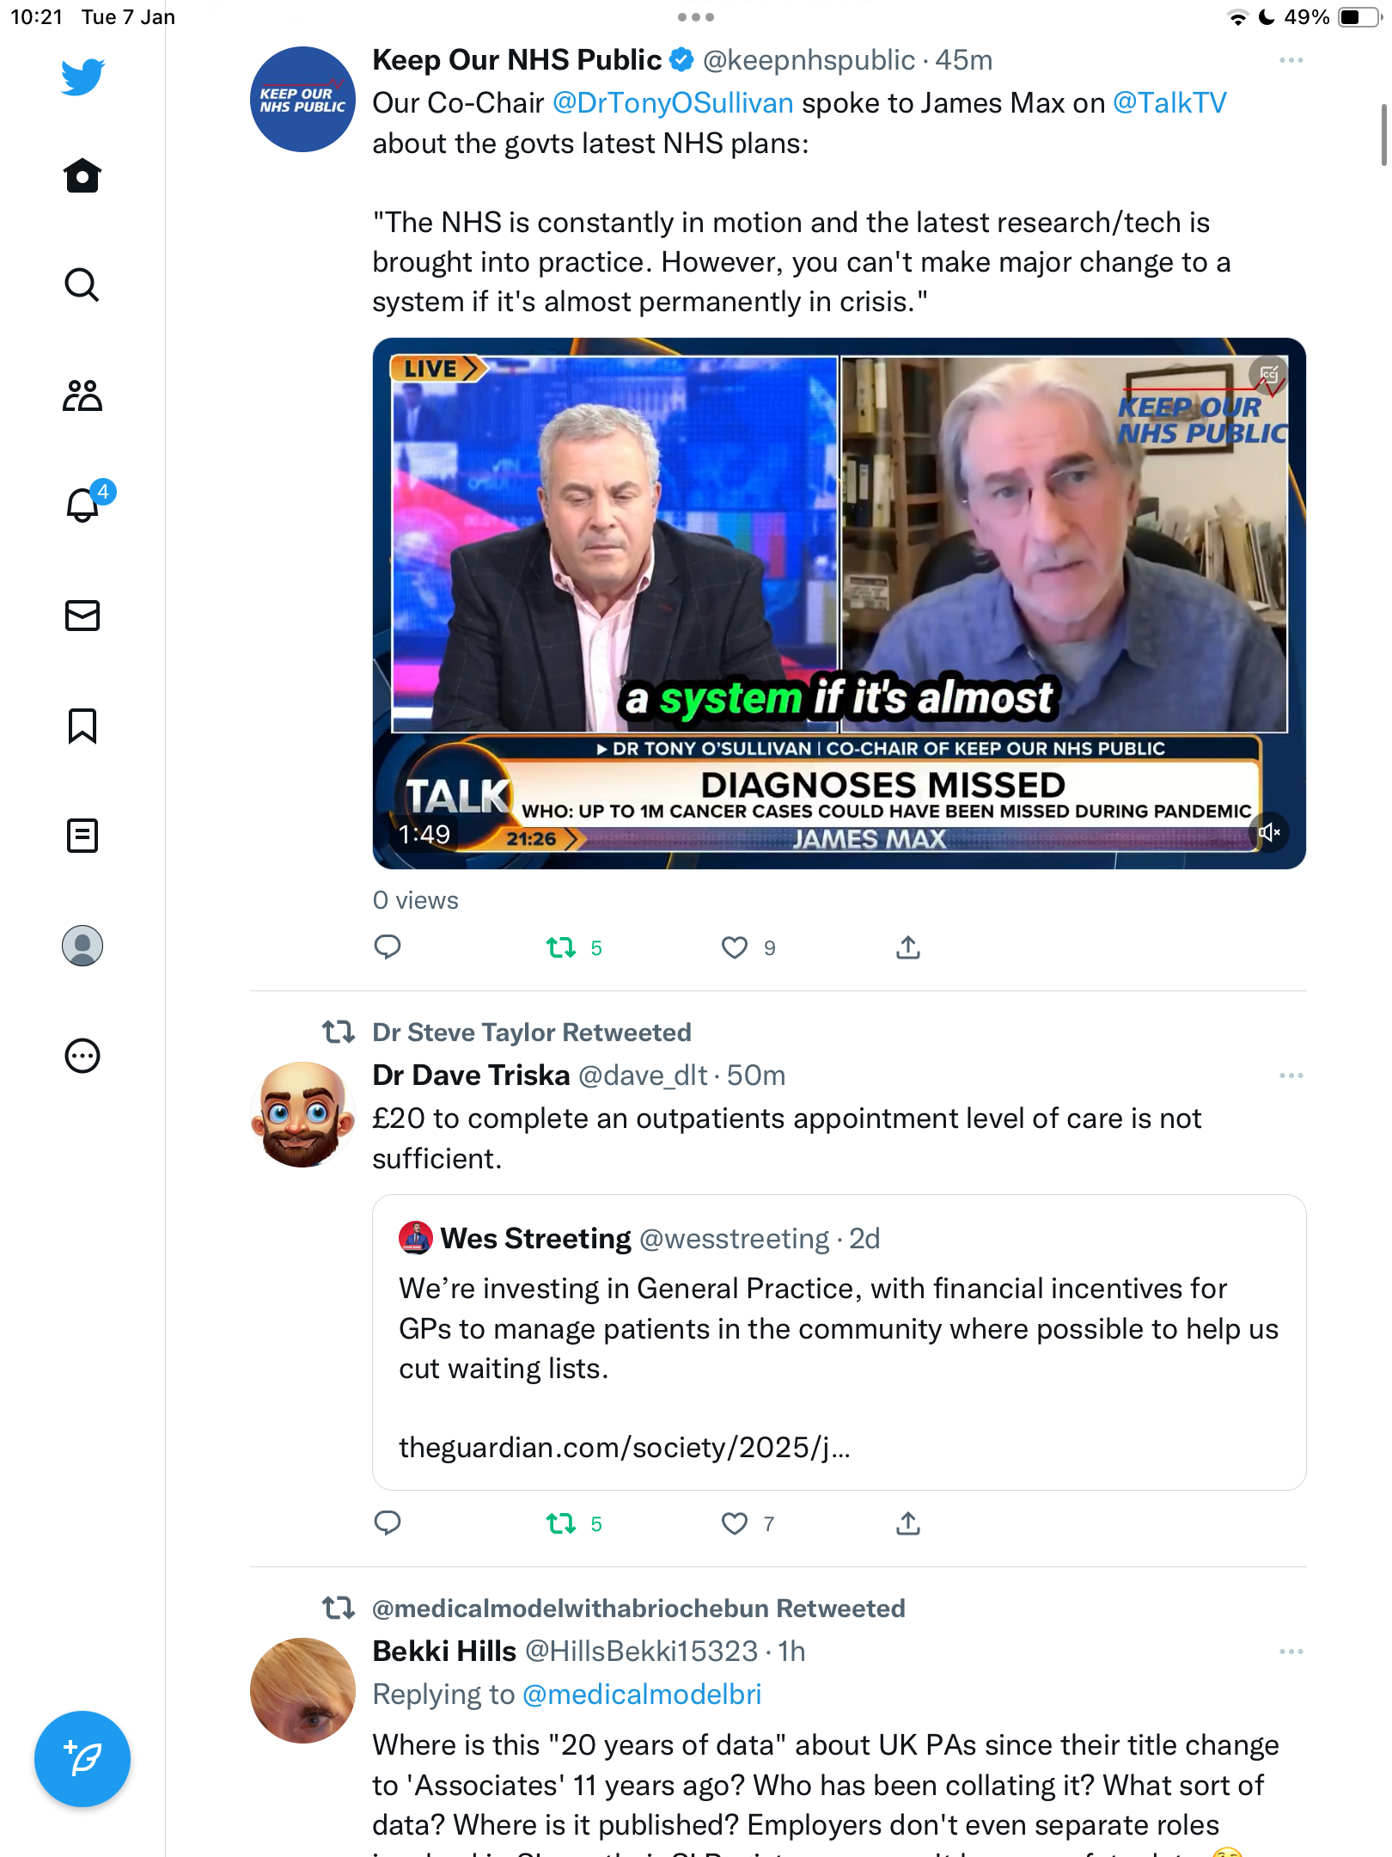Open Communities icon in sidebar
This screenshot has height=1857, width=1392.
click(x=82, y=395)
